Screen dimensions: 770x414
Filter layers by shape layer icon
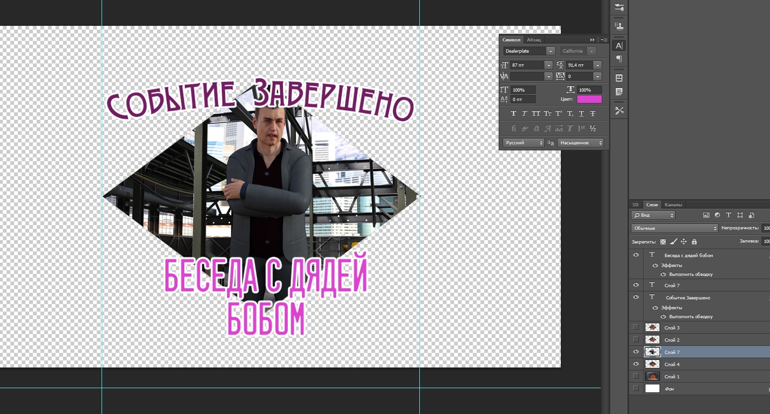[740, 215]
